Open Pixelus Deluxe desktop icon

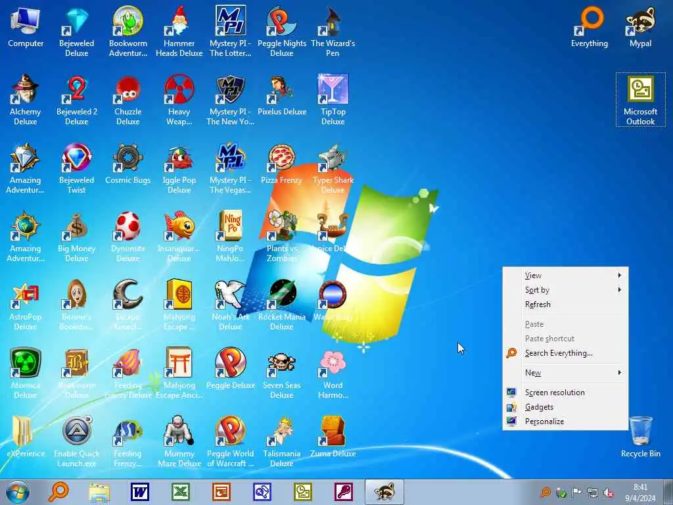(281, 95)
